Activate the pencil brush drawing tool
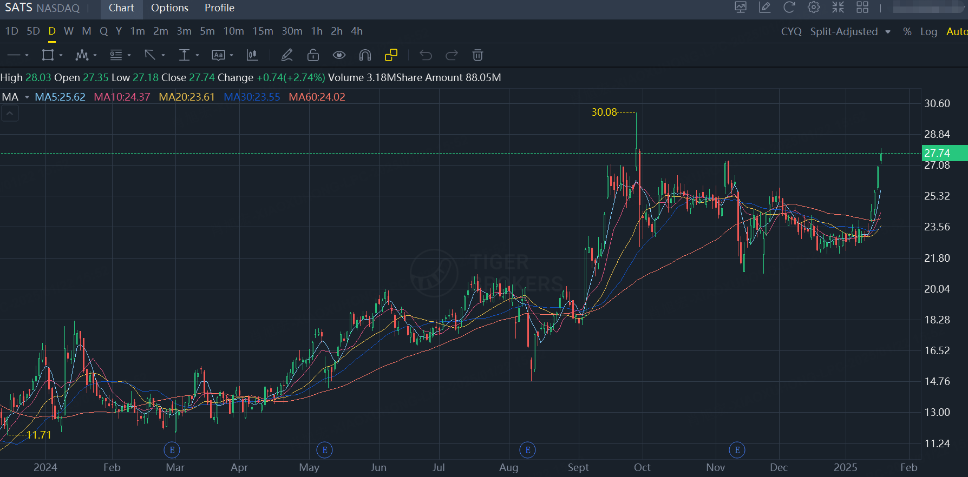968x477 pixels. [x=287, y=55]
